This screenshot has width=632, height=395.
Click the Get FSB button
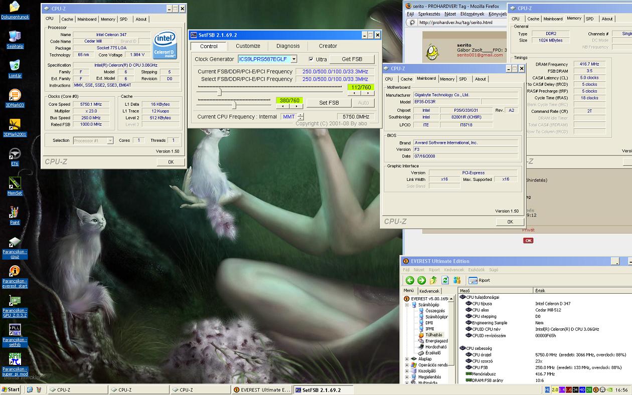click(352, 59)
